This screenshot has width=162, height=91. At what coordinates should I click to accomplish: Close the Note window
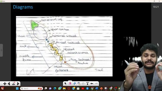point(159,1)
